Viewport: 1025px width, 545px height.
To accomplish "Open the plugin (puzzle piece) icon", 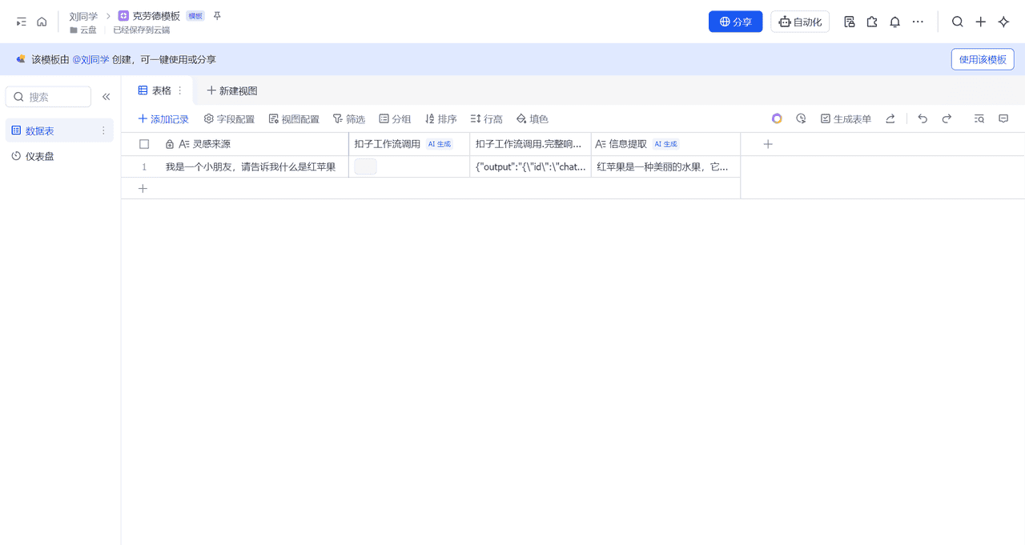I will (x=872, y=22).
